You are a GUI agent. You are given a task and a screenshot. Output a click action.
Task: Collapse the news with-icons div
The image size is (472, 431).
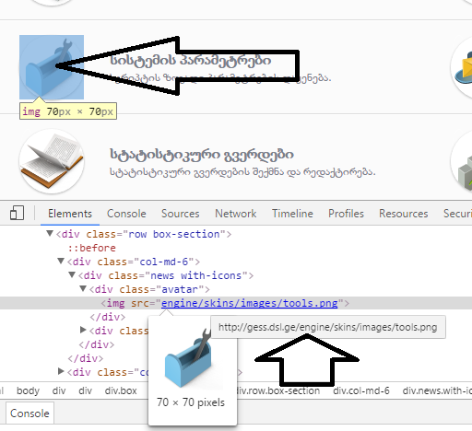click(x=72, y=275)
